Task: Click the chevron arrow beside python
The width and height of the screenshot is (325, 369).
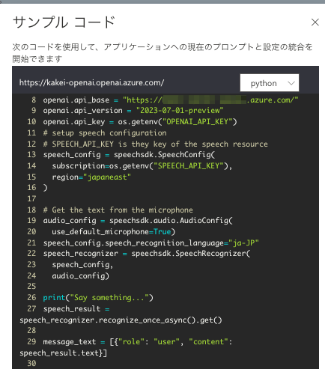Action: pyautogui.click(x=291, y=83)
